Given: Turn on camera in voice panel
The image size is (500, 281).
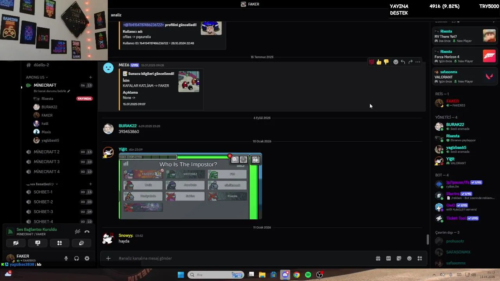Looking at the screenshot, I should (16, 243).
